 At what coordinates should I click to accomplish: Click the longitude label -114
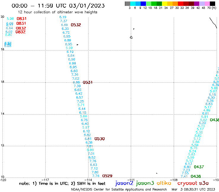coord(88,180)
